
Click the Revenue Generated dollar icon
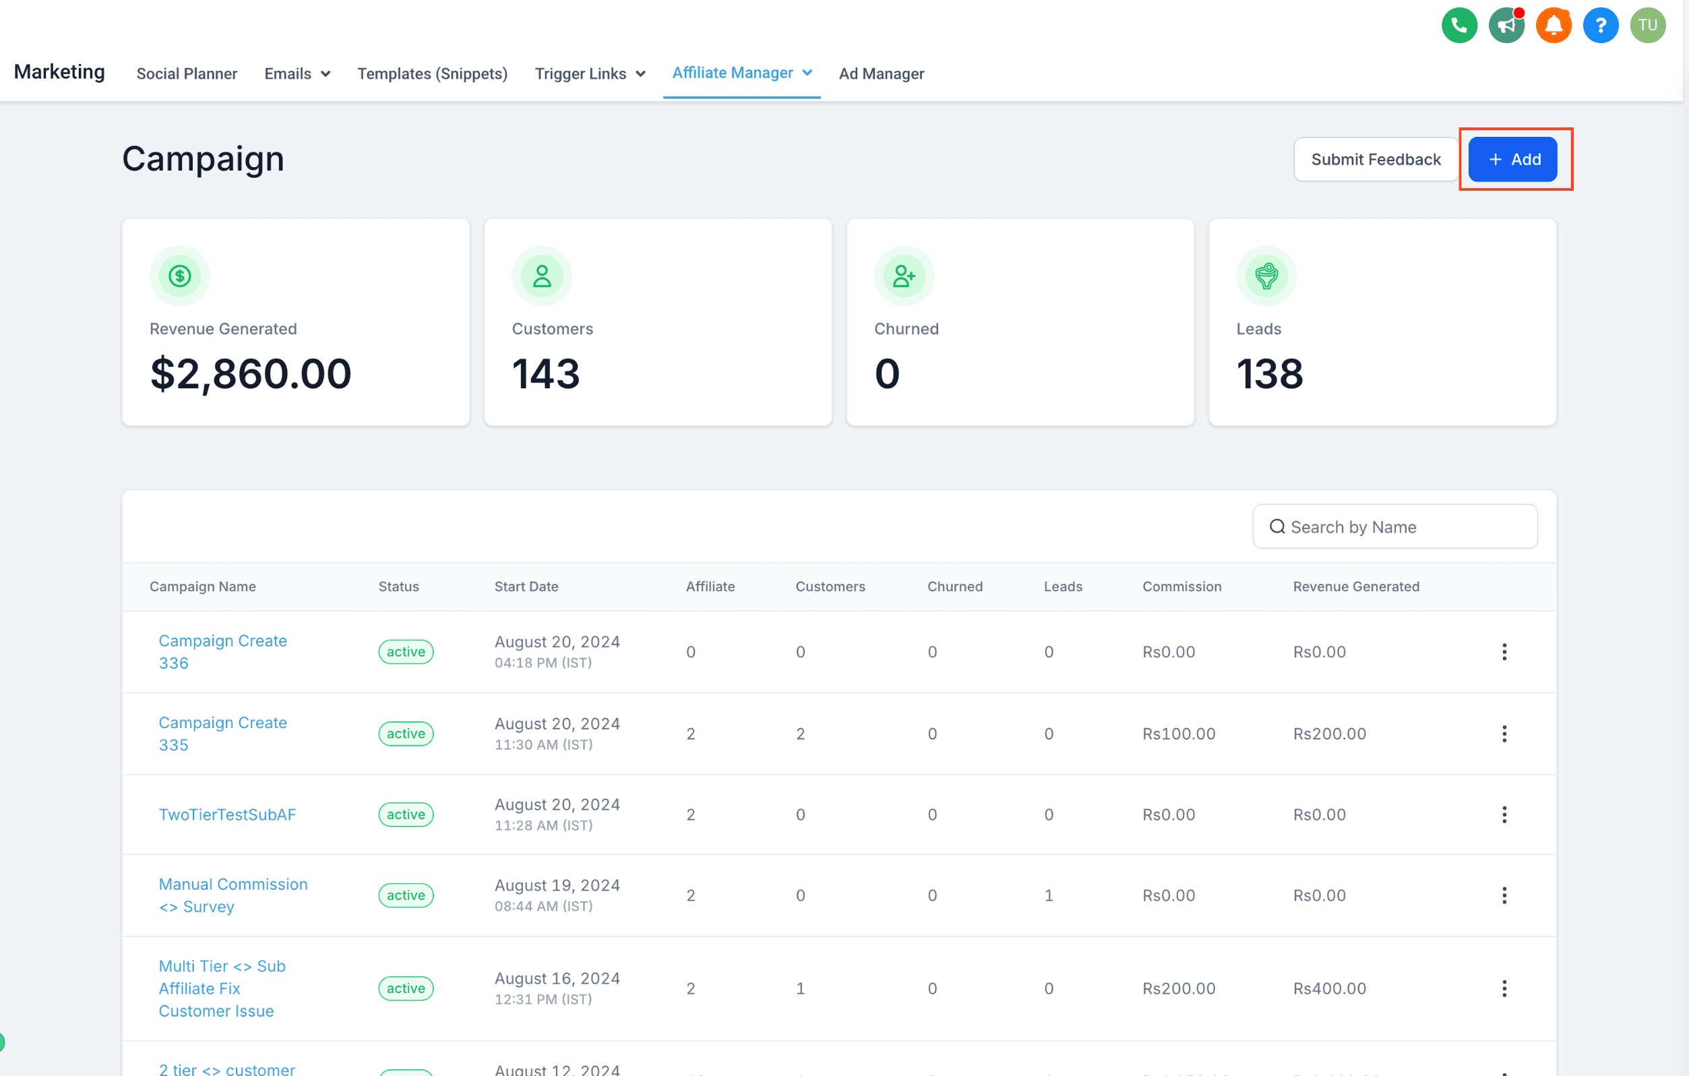tap(179, 276)
